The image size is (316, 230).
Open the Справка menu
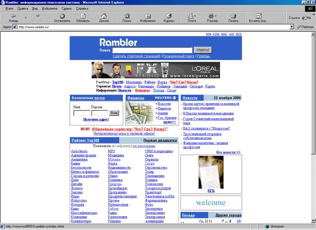click(82, 8)
